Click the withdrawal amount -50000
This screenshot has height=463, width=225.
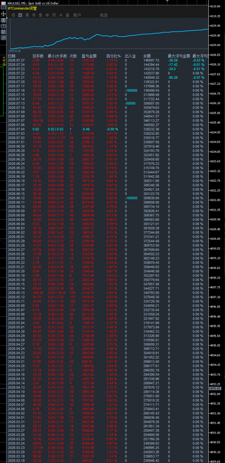(131, 103)
